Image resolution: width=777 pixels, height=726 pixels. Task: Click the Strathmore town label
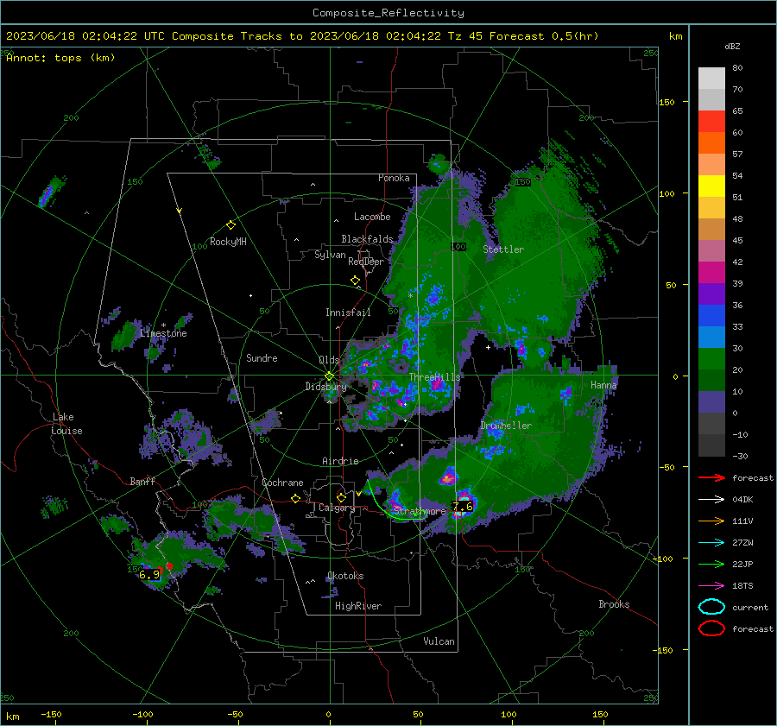[420, 511]
